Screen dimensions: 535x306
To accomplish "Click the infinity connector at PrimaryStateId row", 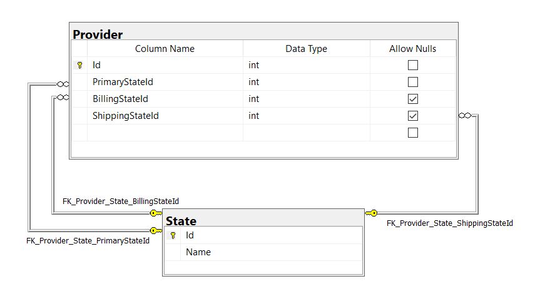I will pos(63,84).
